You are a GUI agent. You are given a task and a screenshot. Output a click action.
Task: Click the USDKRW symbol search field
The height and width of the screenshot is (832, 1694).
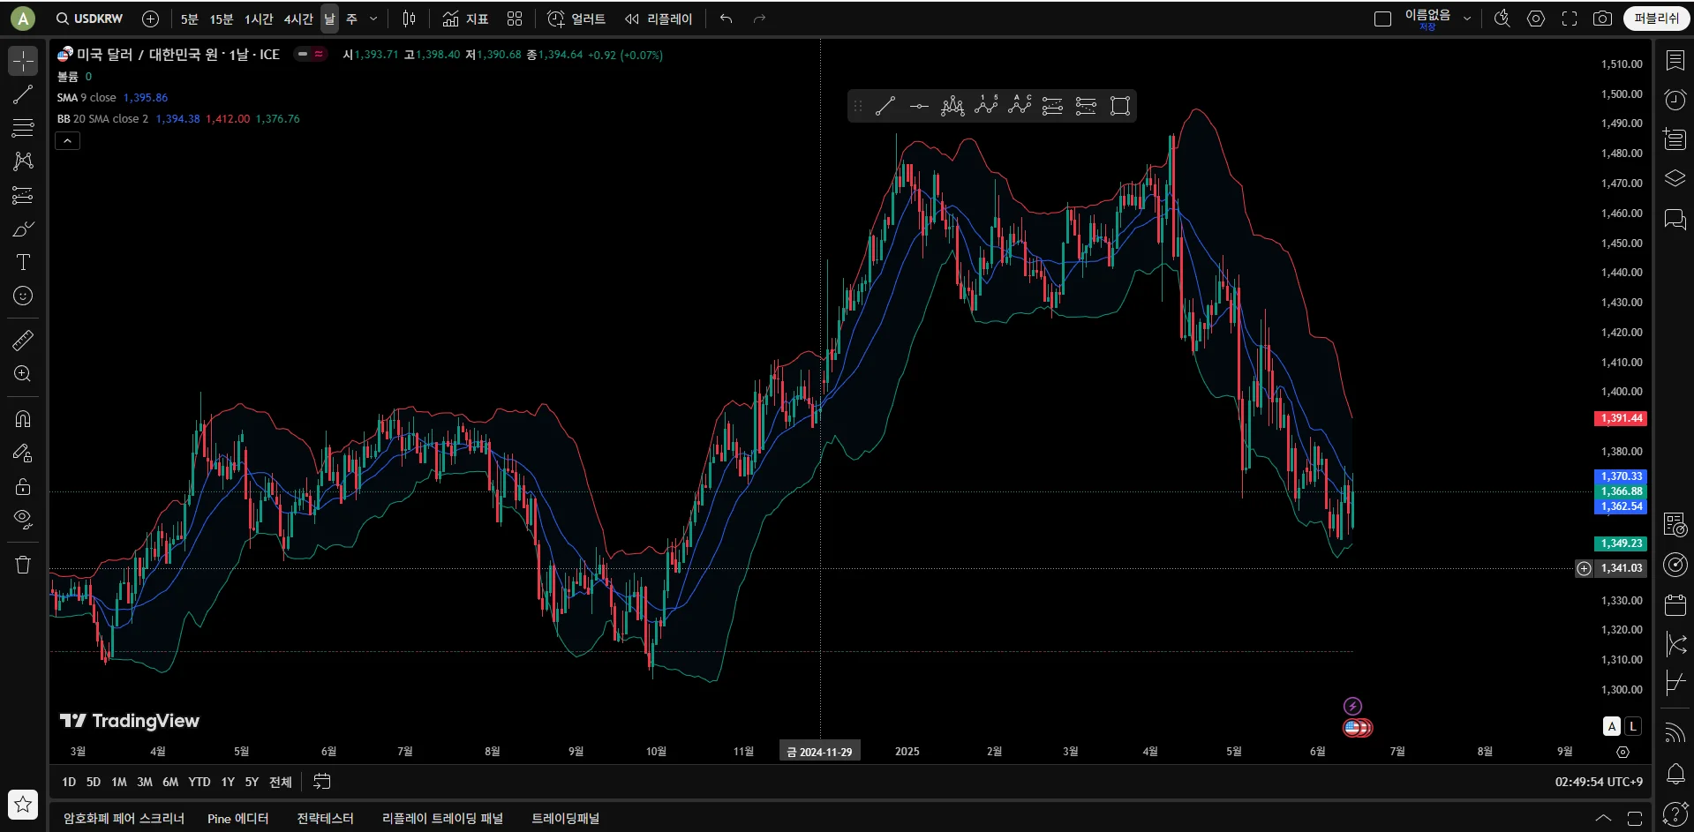click(89, 19)
